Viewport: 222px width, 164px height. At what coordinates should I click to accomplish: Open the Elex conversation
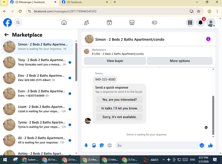pos(37,78)
